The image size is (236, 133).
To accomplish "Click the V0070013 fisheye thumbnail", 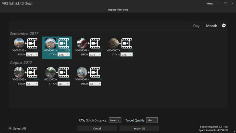I will [19, 43].
